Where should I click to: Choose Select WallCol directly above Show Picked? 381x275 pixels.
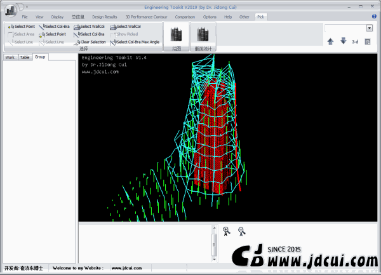pyautogui.click(x=125, y=27)
